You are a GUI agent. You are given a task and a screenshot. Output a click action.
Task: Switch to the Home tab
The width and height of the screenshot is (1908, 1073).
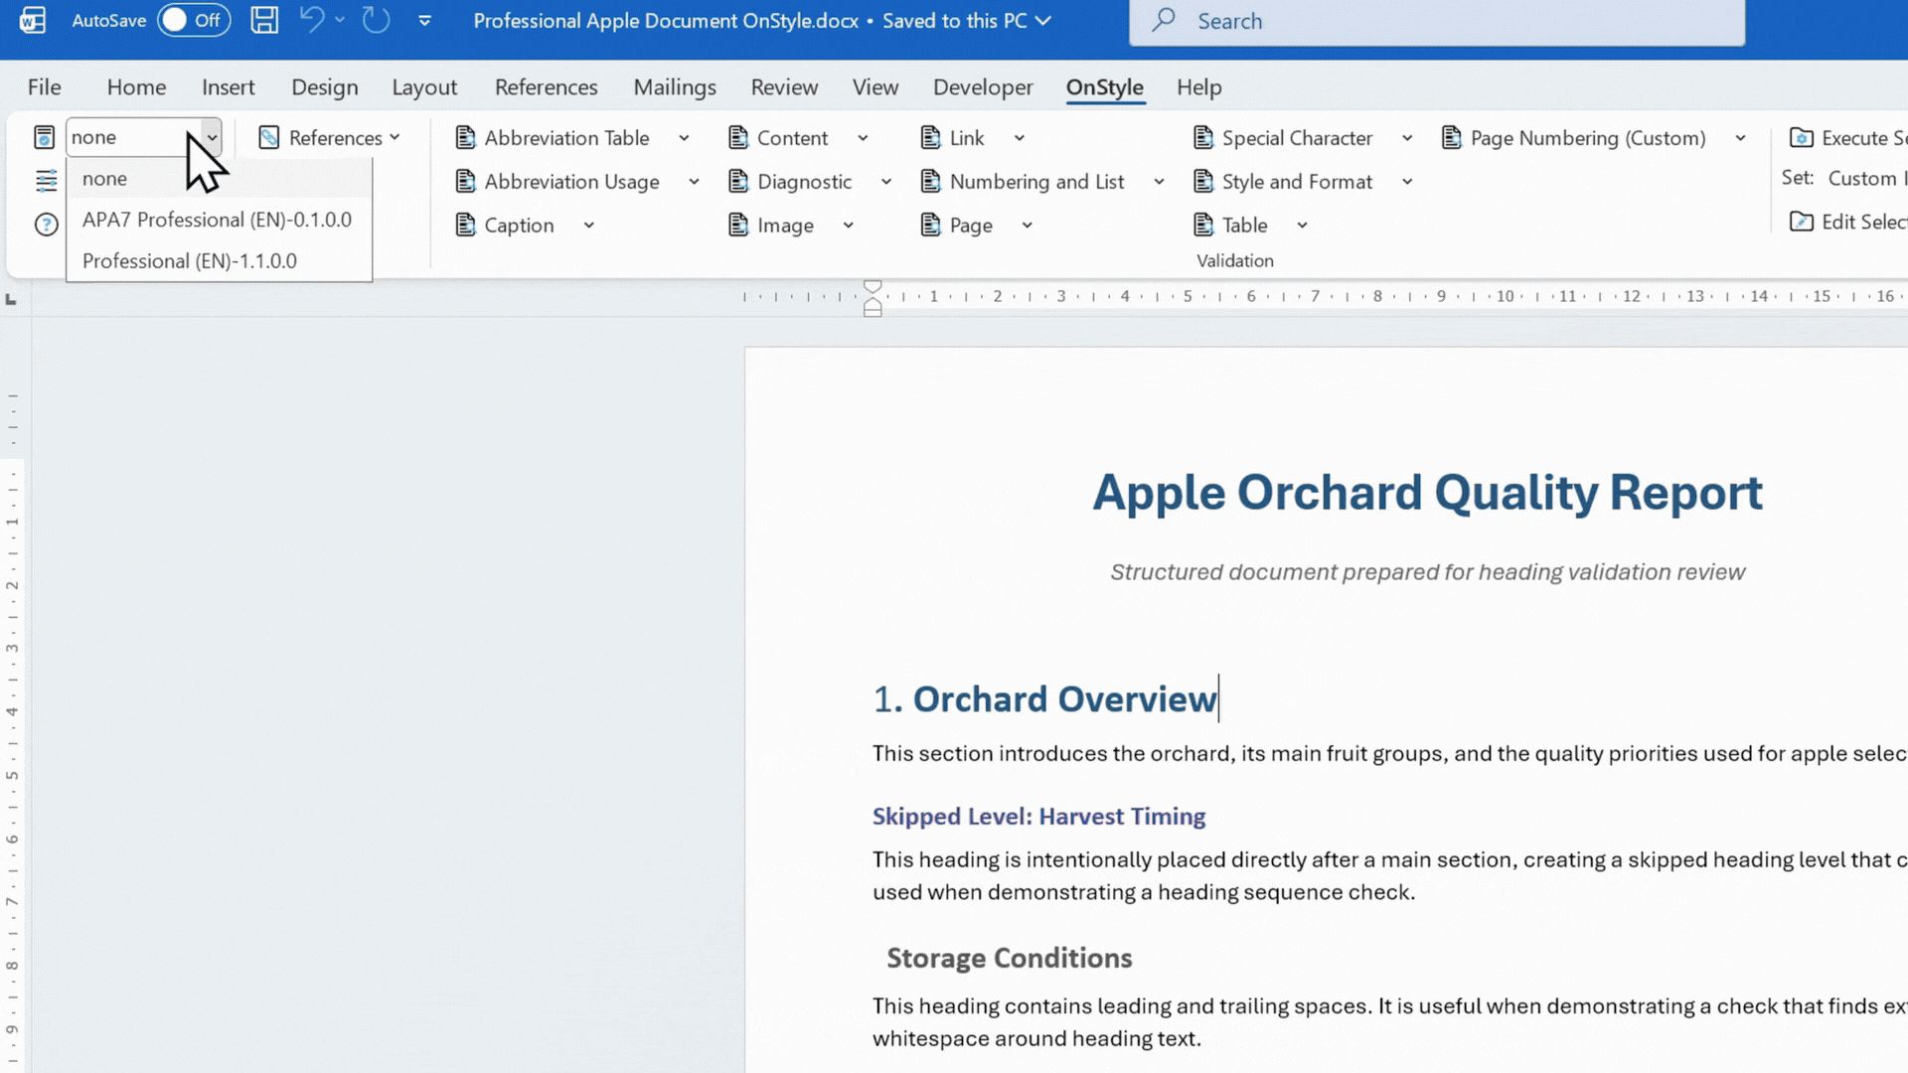[x=136, y=87]
